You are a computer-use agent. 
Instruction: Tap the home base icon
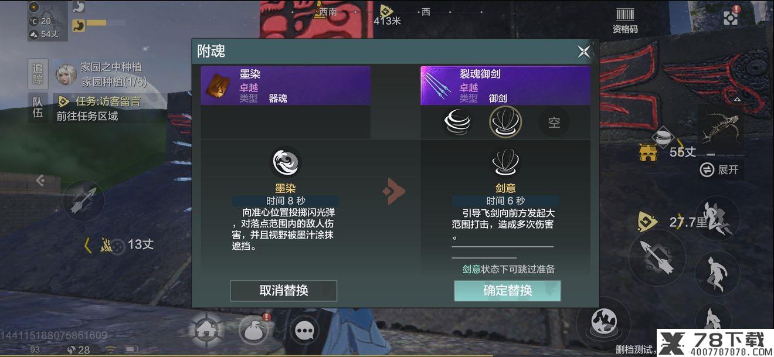[206, 331]
